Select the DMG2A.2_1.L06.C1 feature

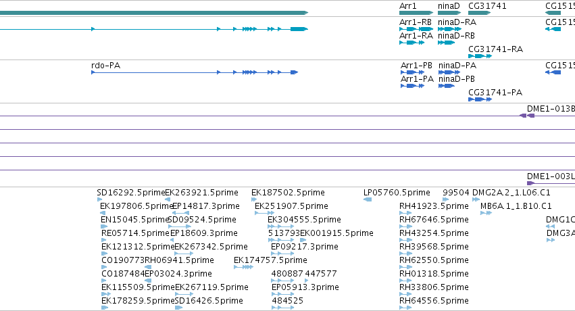pos(511,193)
